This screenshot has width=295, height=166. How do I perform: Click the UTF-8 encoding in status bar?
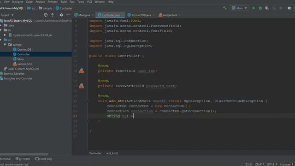[x=272, y=164]
